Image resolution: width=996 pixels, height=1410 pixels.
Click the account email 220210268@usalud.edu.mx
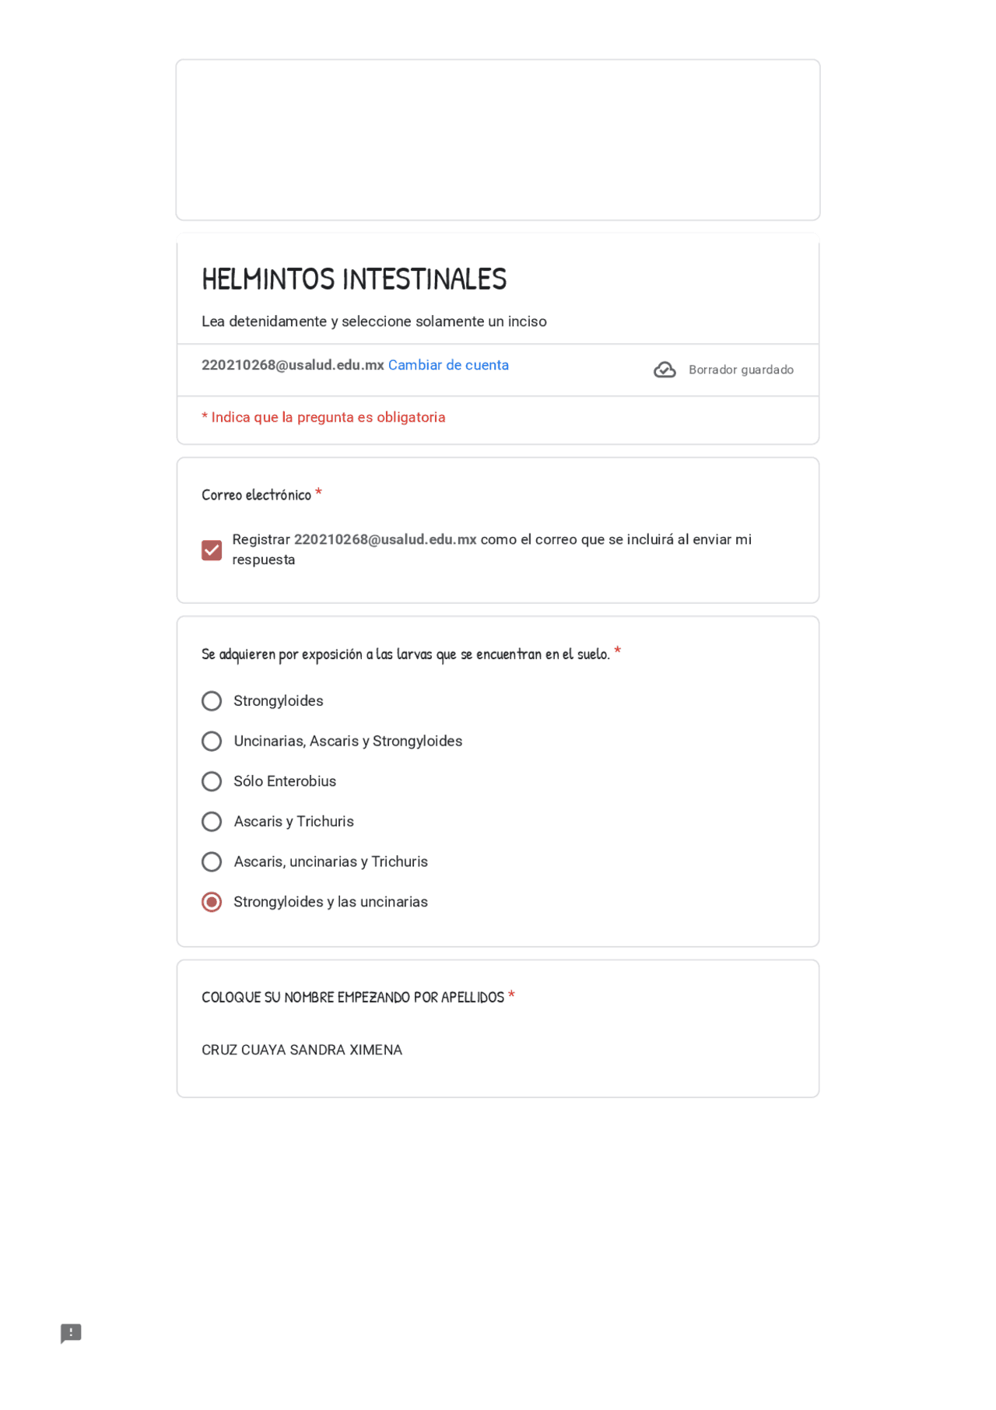(293, 365)
